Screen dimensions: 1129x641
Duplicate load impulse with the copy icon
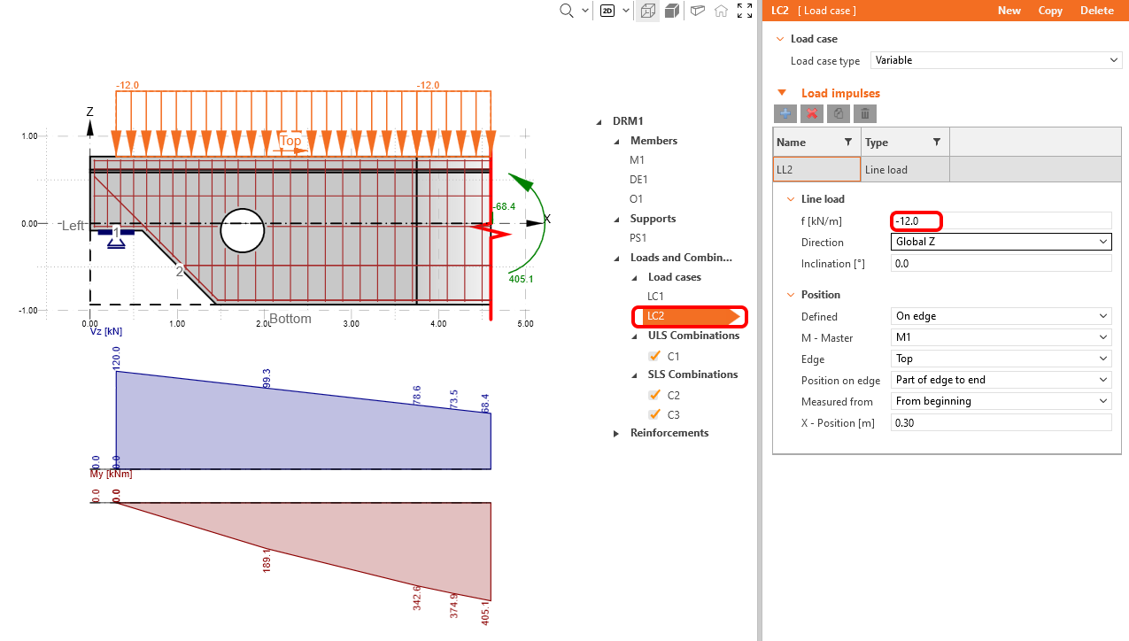click(x=838, y=113)
